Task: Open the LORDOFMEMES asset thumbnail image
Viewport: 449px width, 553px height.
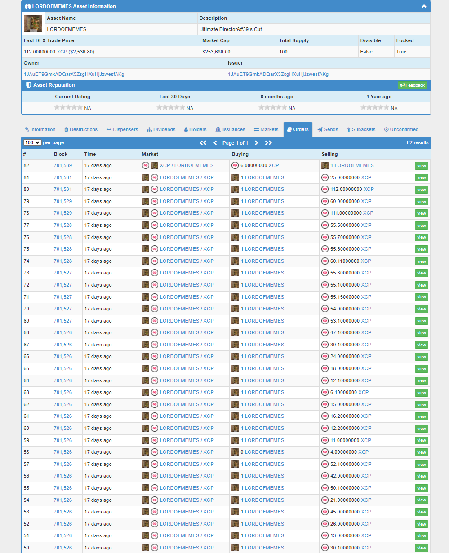Action: pyautogui.click(x=33, y=23)
